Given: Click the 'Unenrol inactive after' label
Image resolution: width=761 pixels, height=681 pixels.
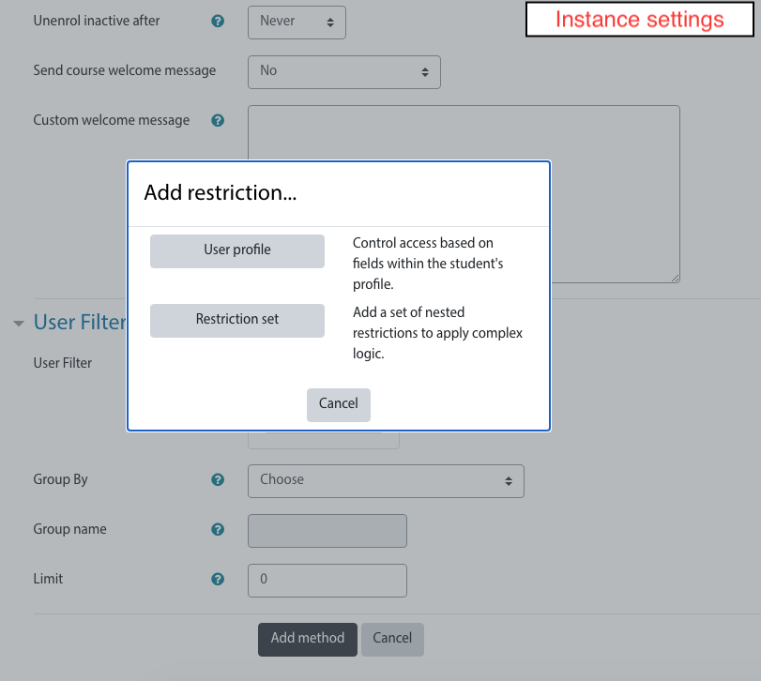Looking at the screenshot, I should tap(97, 21).
